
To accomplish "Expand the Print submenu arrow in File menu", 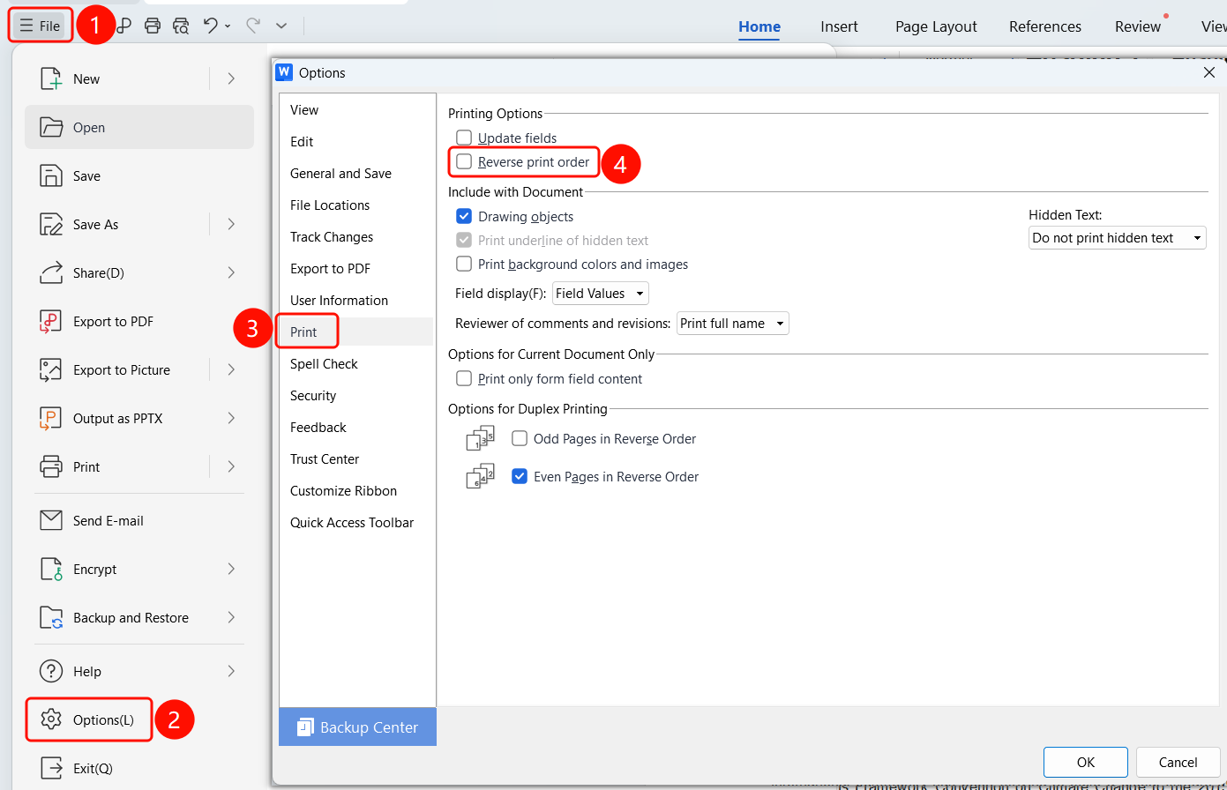I will point(231,466).
